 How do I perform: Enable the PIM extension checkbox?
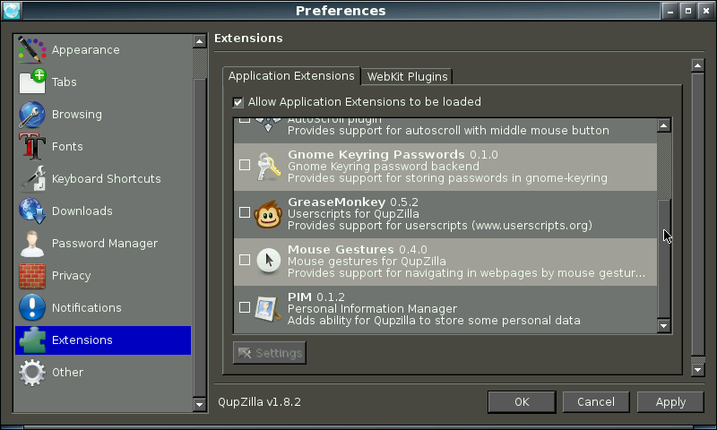245,307
